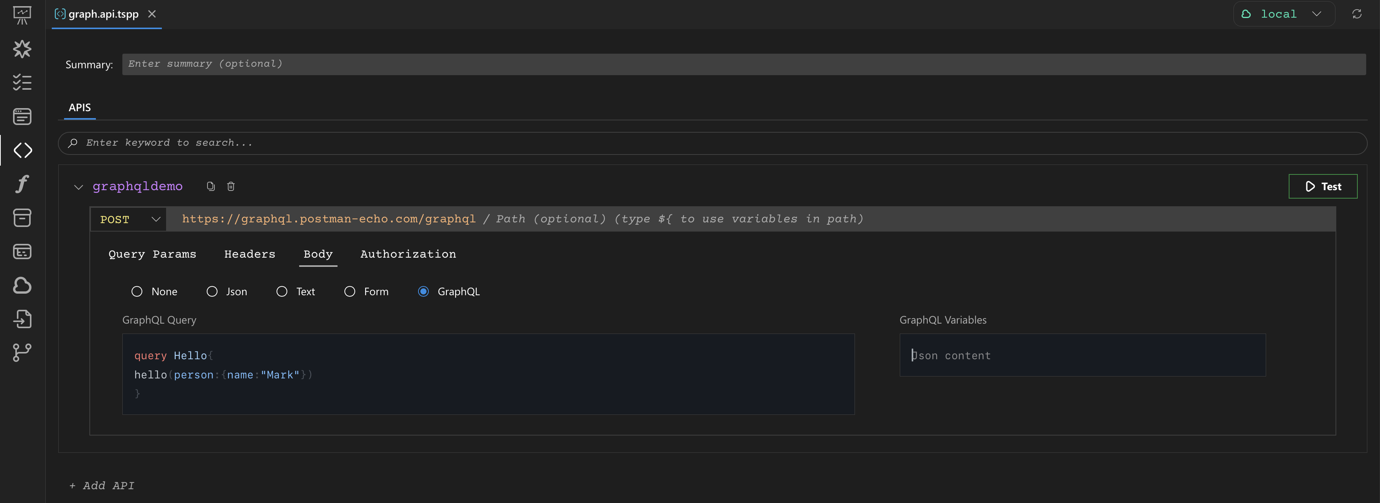The width and height of the screenshot is (1380, 503).
Task: Choose the Form body radio button
Action: pyautogui.click(x=350, y=291)
